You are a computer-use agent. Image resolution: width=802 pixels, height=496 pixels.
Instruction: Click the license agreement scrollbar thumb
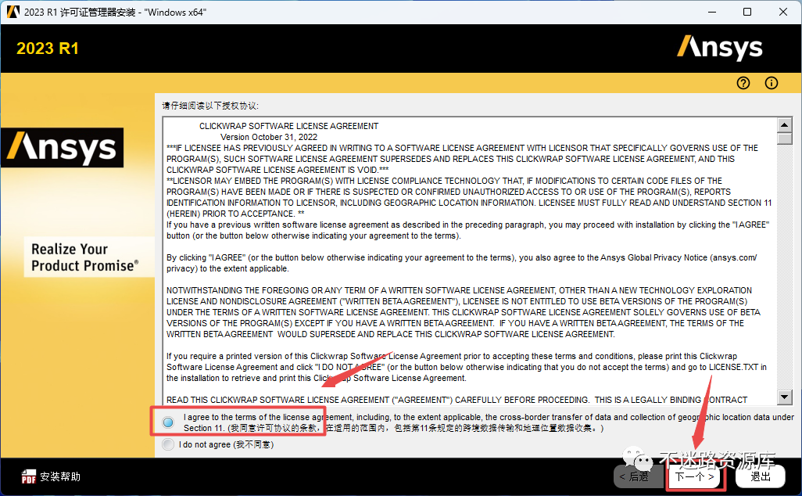[x=784, y=138]
